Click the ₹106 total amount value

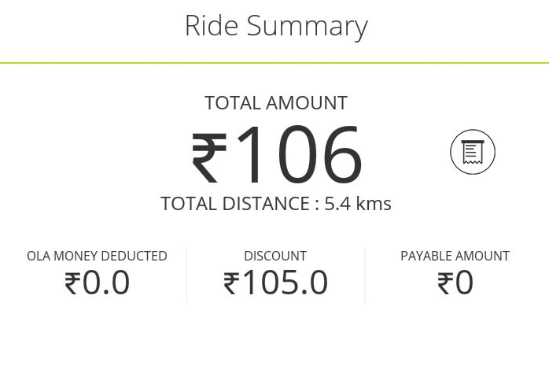point(277,154)
